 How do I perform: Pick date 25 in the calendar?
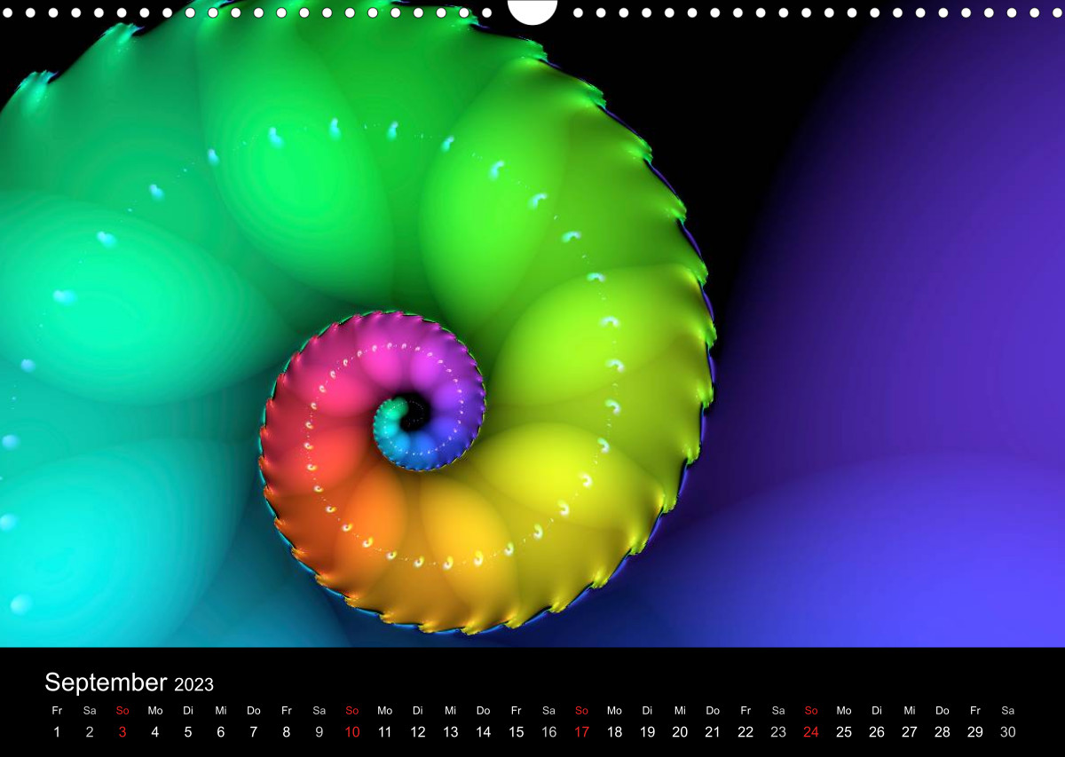[x=844, y=732]
